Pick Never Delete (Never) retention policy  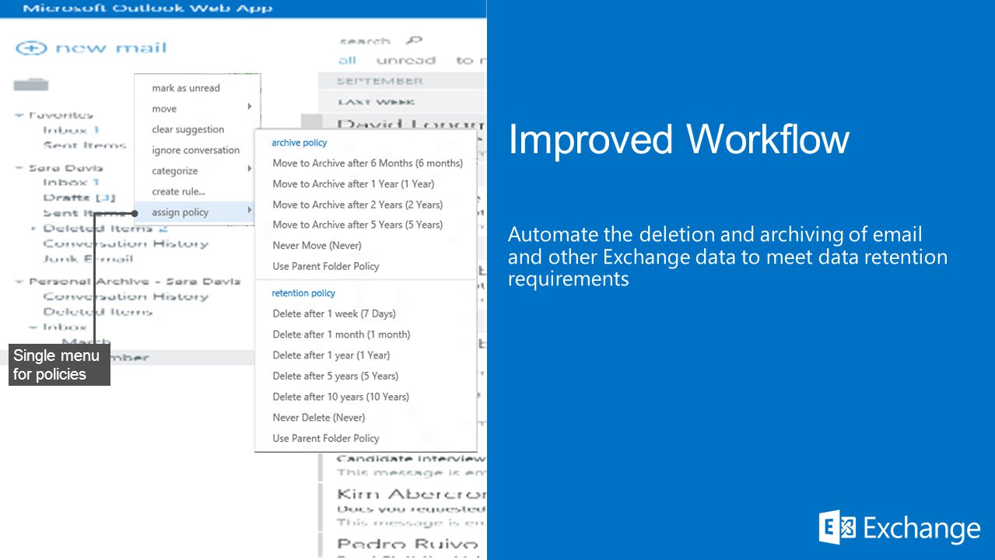tap(319, 418)
